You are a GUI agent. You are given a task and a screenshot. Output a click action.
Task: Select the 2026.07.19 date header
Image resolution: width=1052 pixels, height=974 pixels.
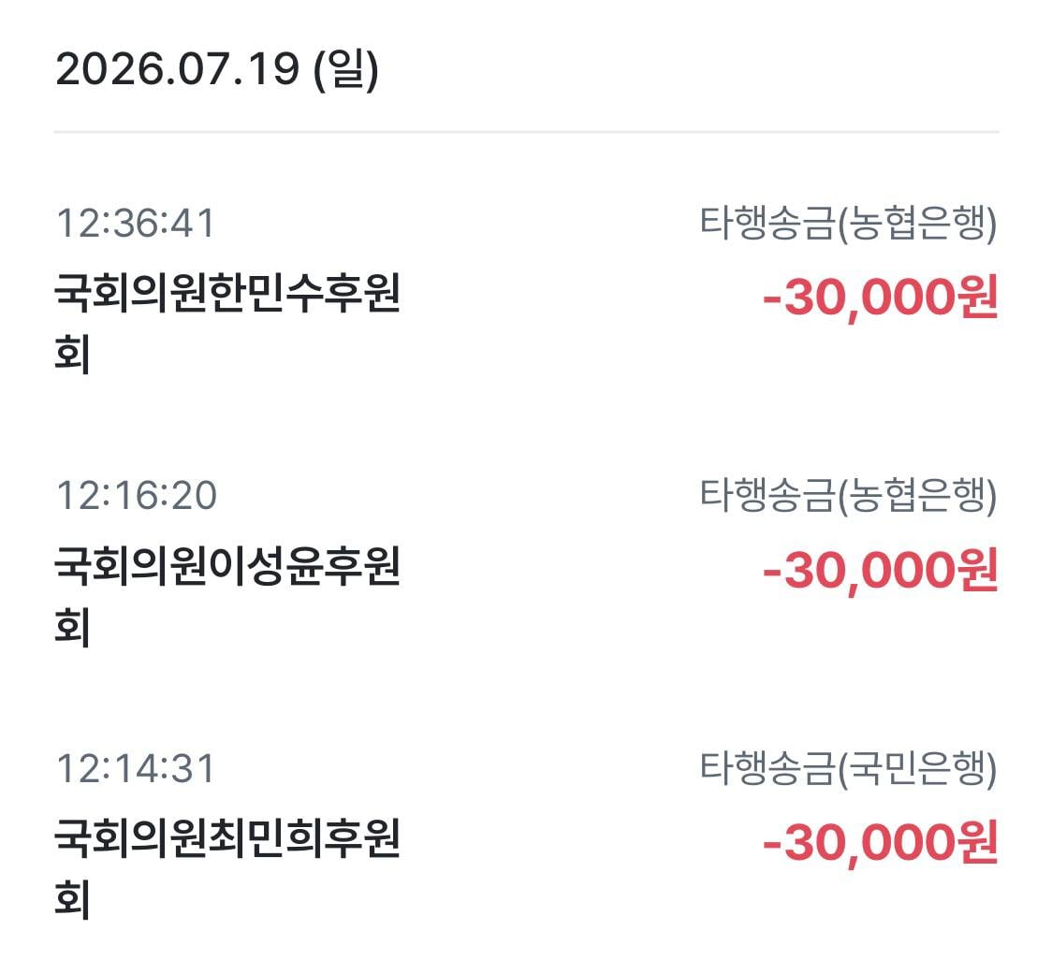pyautogui.click(x=217, y=69)
